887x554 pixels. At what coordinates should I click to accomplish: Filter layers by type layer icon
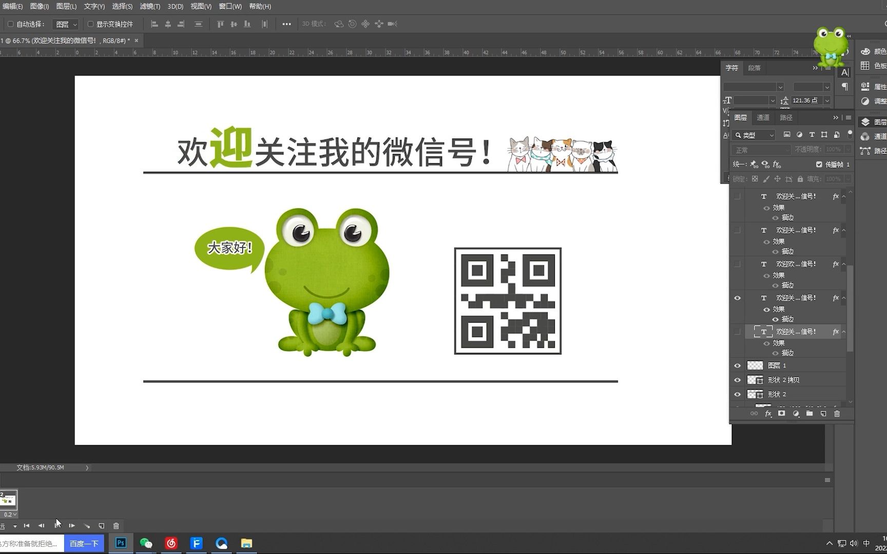(x=812, y=135)
